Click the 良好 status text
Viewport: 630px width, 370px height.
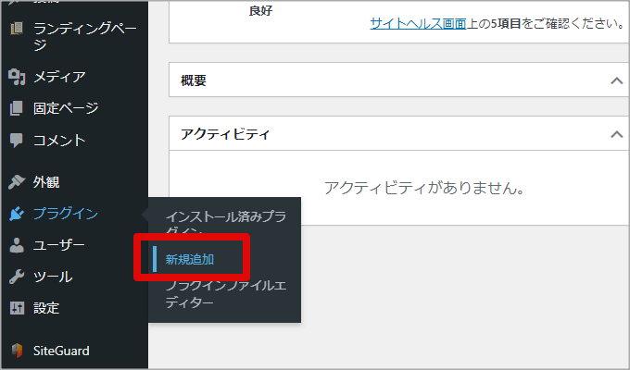[260, 11]
